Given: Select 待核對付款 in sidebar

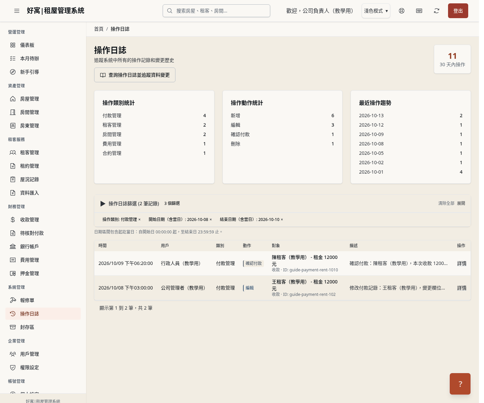Looking at the screenshot, I should click(x=43, y=233).
